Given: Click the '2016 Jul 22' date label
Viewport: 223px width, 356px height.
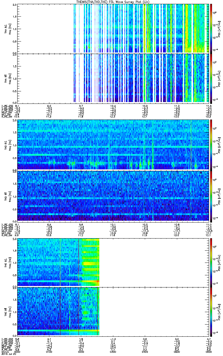Looking at the screenshot, I should point(9,354).
